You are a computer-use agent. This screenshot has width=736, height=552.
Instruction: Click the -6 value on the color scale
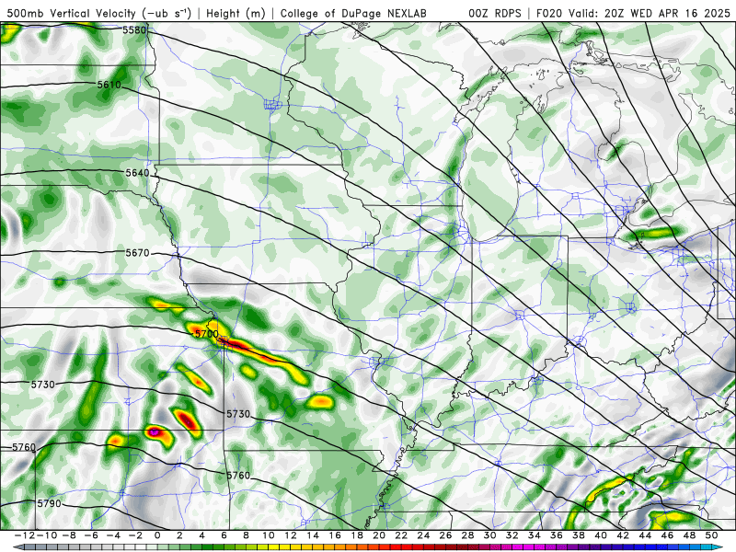pos(90,535)
